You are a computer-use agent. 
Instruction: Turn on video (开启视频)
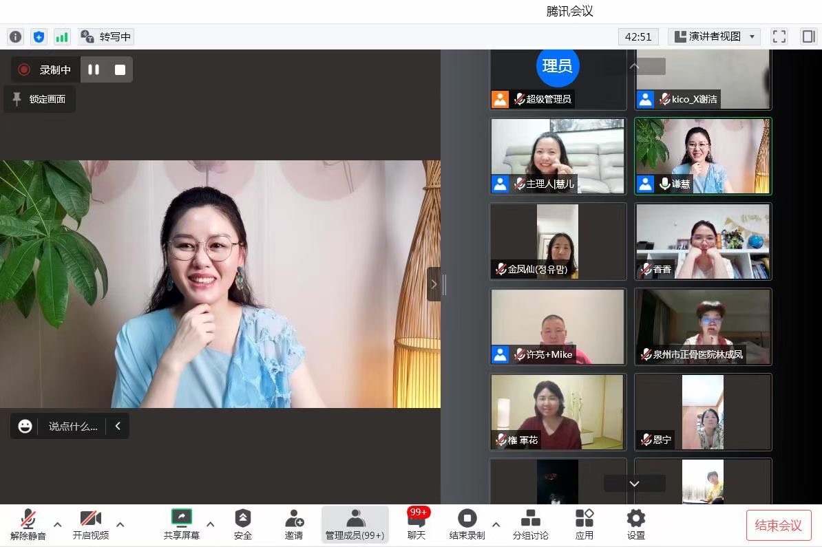(x=91, y=525)
